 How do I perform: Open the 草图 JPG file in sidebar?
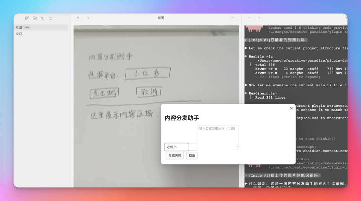point(41,27)
